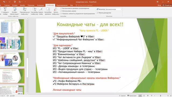Open the Главная ribbon tab
The image size is (172, 97).
pos(7,5)
